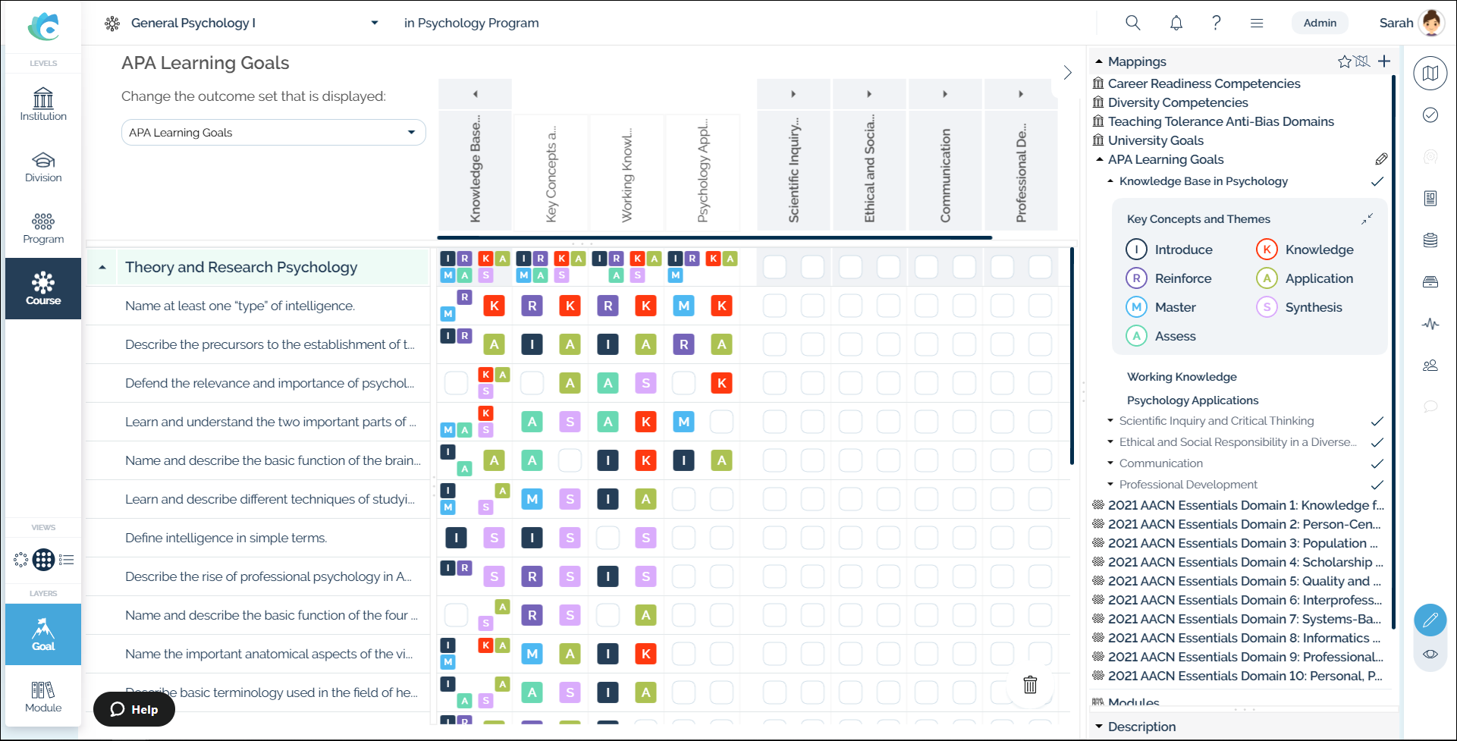Switch to the Goal layer
Viewport: 1457px width, 741px height.
(x=43, y=634)
